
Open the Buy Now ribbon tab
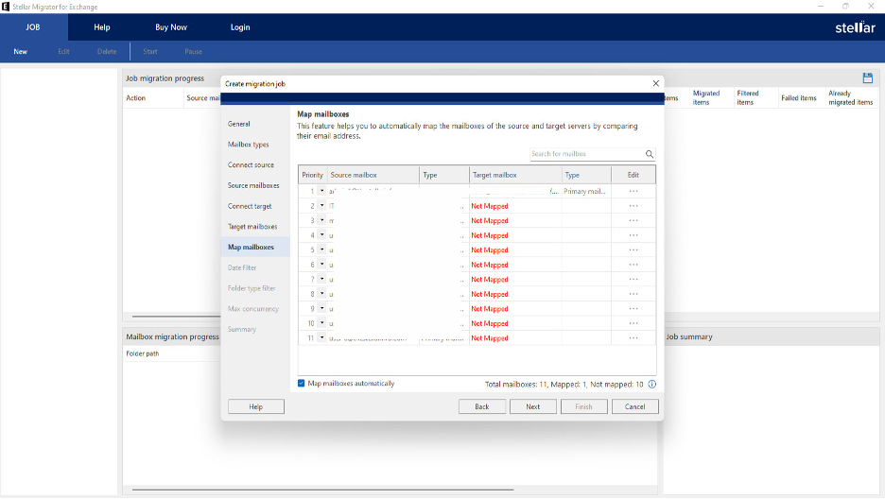pos(171,27)
